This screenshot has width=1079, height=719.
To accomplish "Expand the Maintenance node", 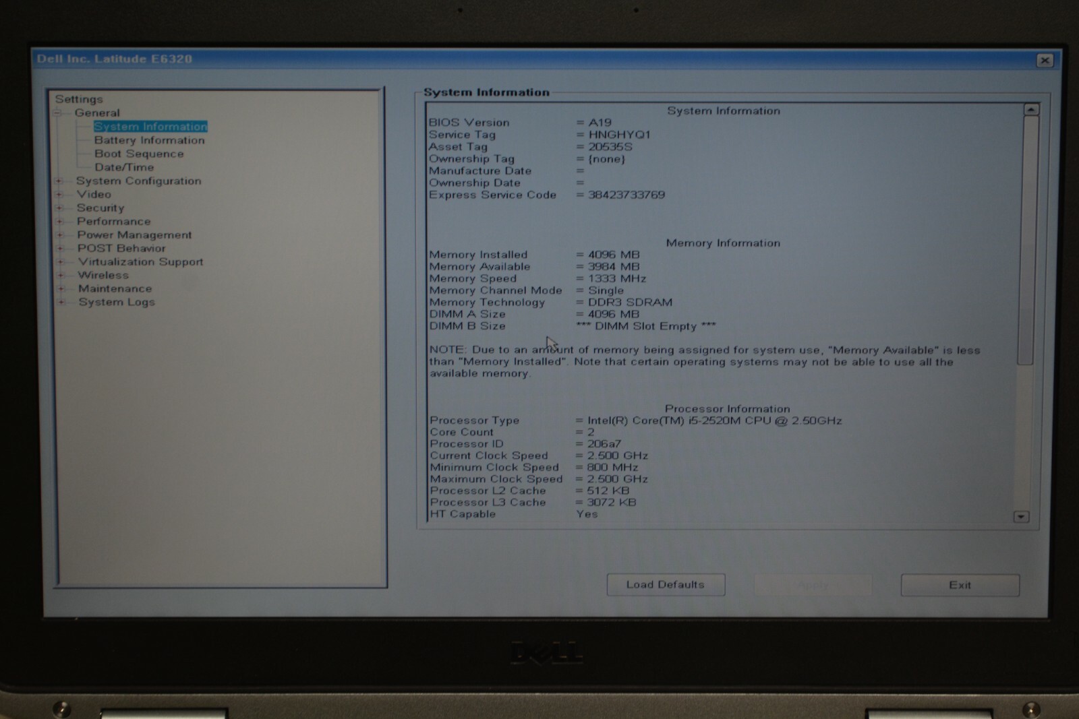I will (61, 289).
